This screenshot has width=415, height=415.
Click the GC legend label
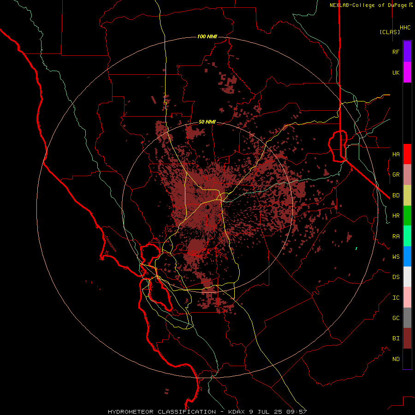[x=396, y=318]
